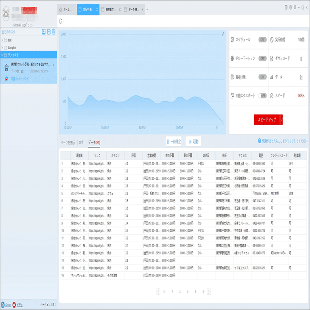310x310 pixels.
Task: Add a new tab with plus
Action: click(x=147, y=10)
